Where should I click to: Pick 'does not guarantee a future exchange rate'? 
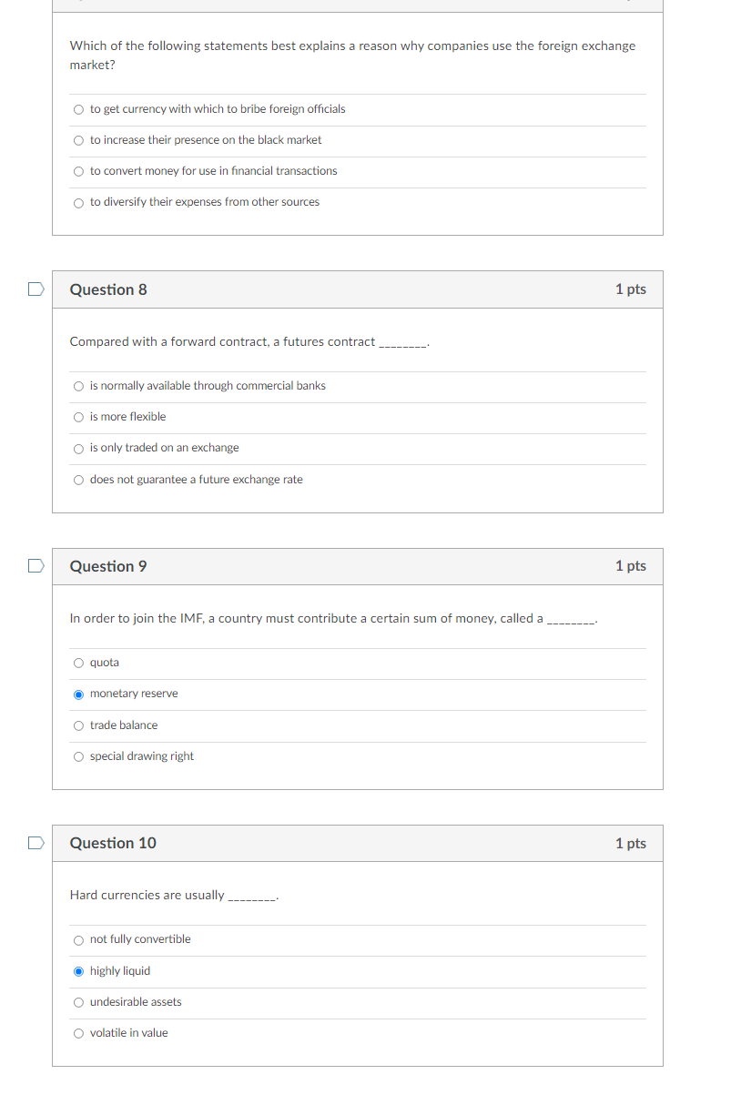click(x=79, y=481)
